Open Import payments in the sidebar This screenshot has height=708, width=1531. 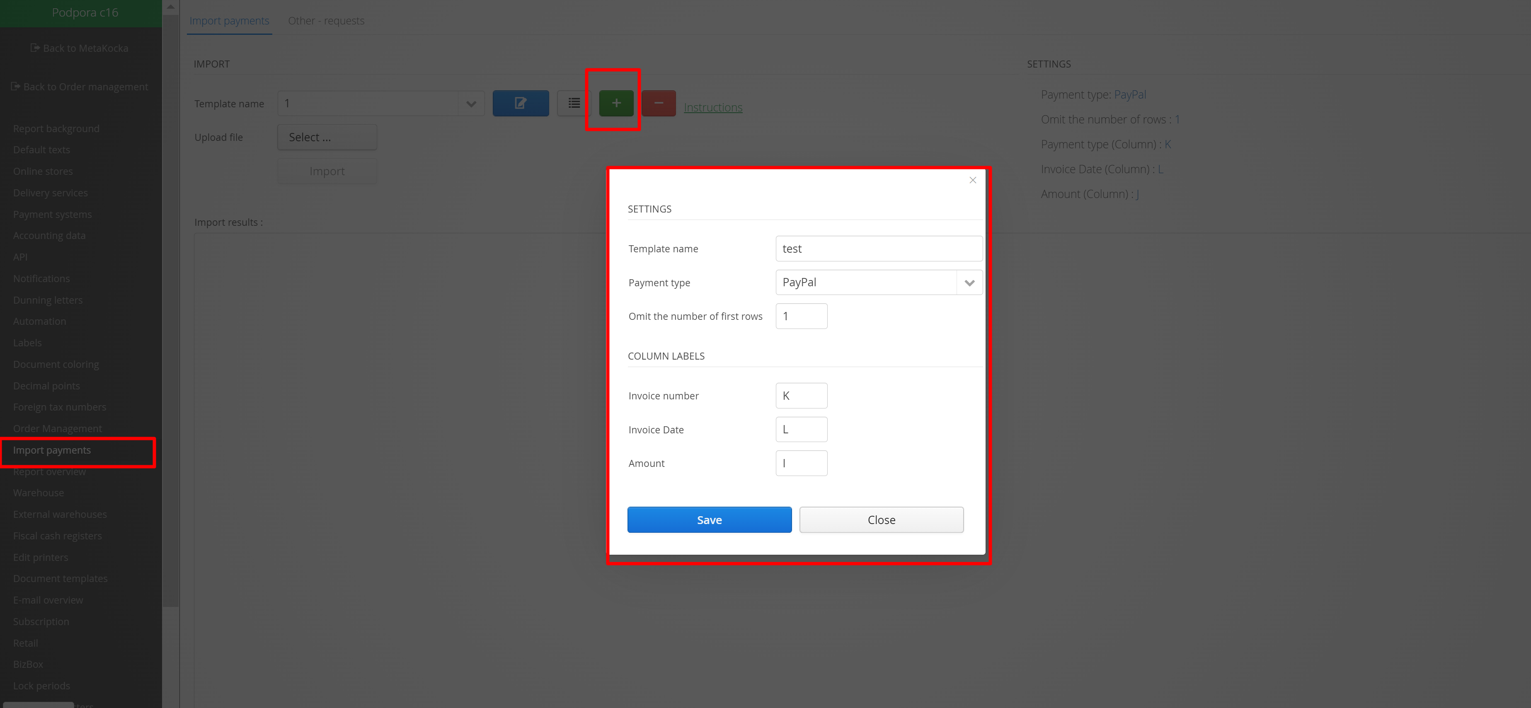pos(52,450)
